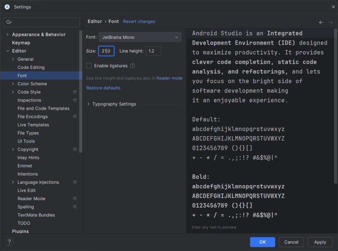The height and width of the screenshot is (251, 338).
Task: Collapse the Editor tree node
Action: pos(8,51)
